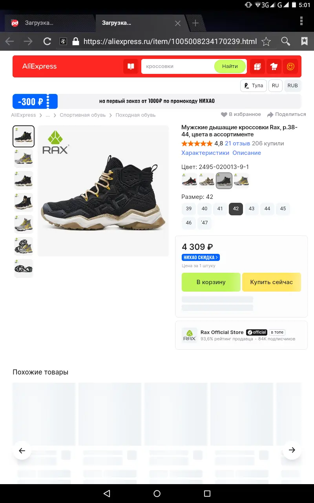Reload the page with the refresh icon
This screenshot has height=503, width=314.
(47, 41)
